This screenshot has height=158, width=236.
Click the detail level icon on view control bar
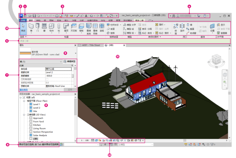[x=93, y=140]
